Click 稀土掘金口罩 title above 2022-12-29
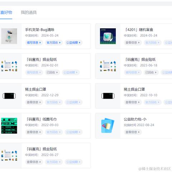Viewport: 172px width, 172px height. click(35, 90)
